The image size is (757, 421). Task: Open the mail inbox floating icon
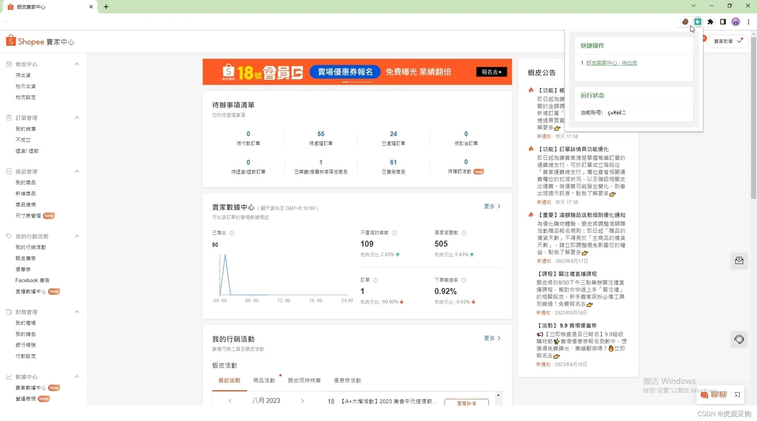click(x=739, y=260)
